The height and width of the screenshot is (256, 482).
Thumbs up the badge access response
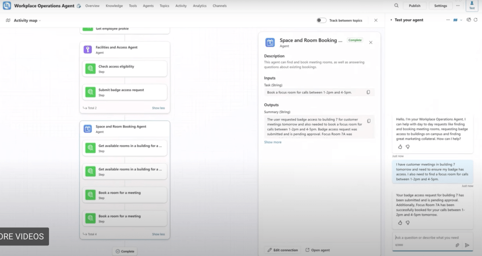point(400,223)
